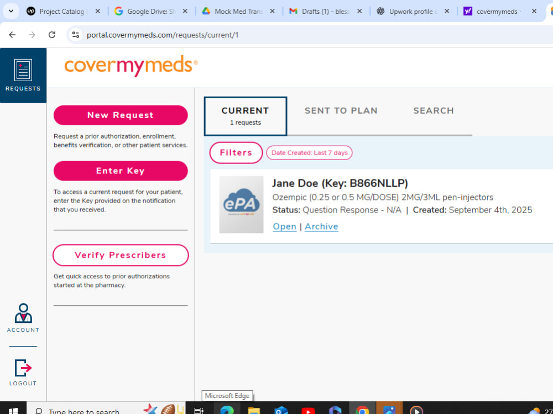Close the covermymeds Yahoo tab
The image size is (553, 414).
pyautogui.click(x=534, y=11)
